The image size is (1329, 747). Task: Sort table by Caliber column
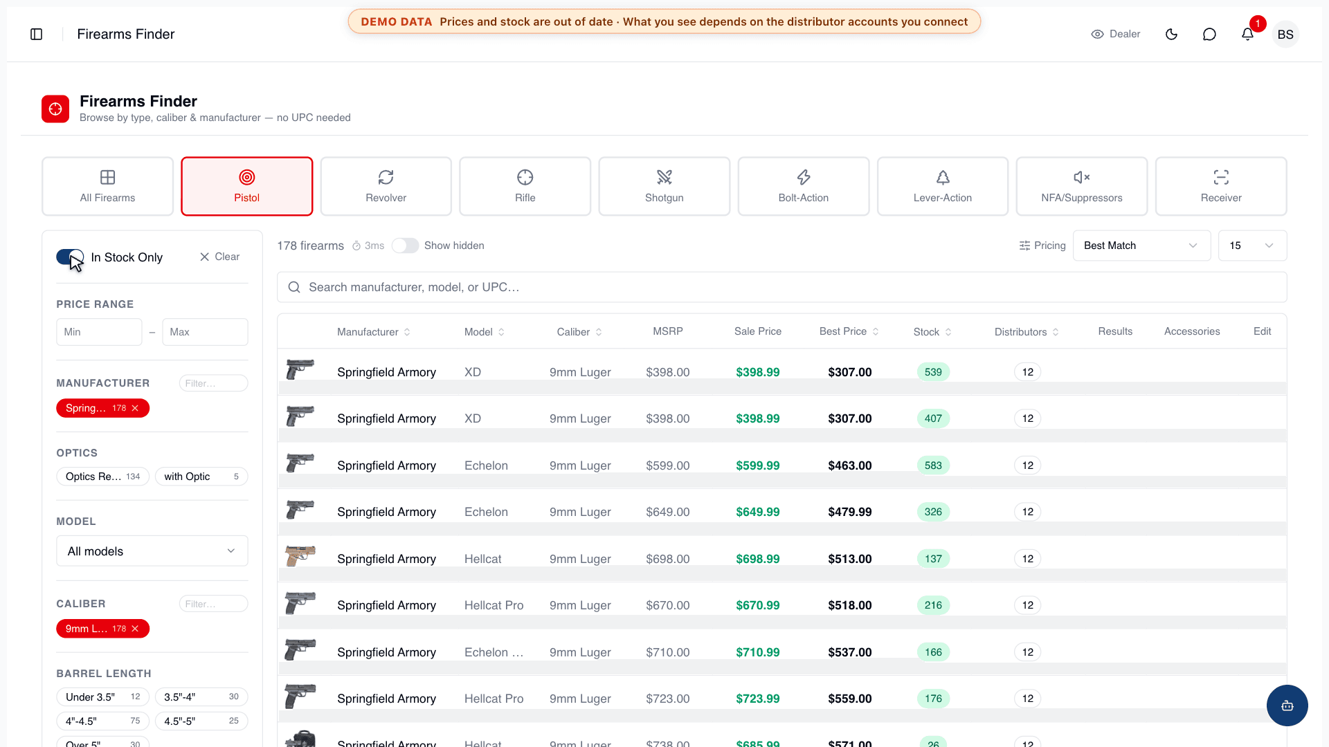(579, 332)
